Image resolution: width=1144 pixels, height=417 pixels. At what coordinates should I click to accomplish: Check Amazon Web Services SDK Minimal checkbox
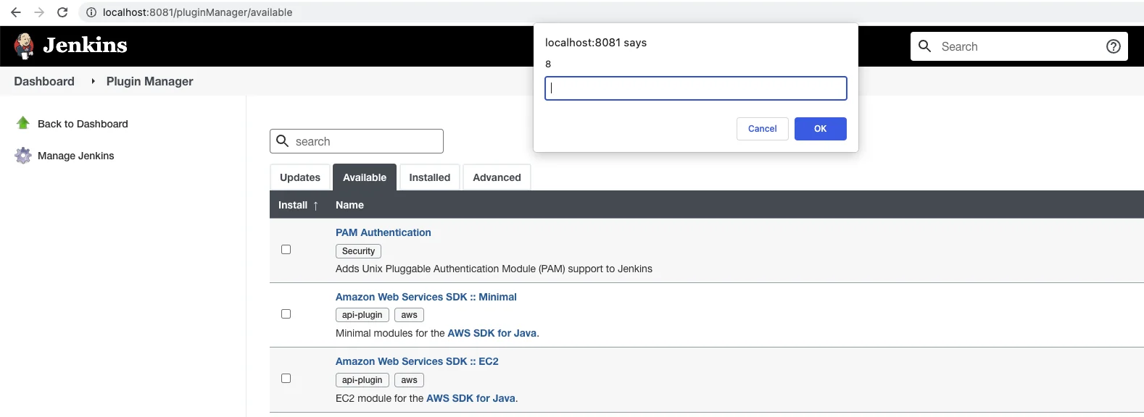pyautogui.click(x=286, y=314)
